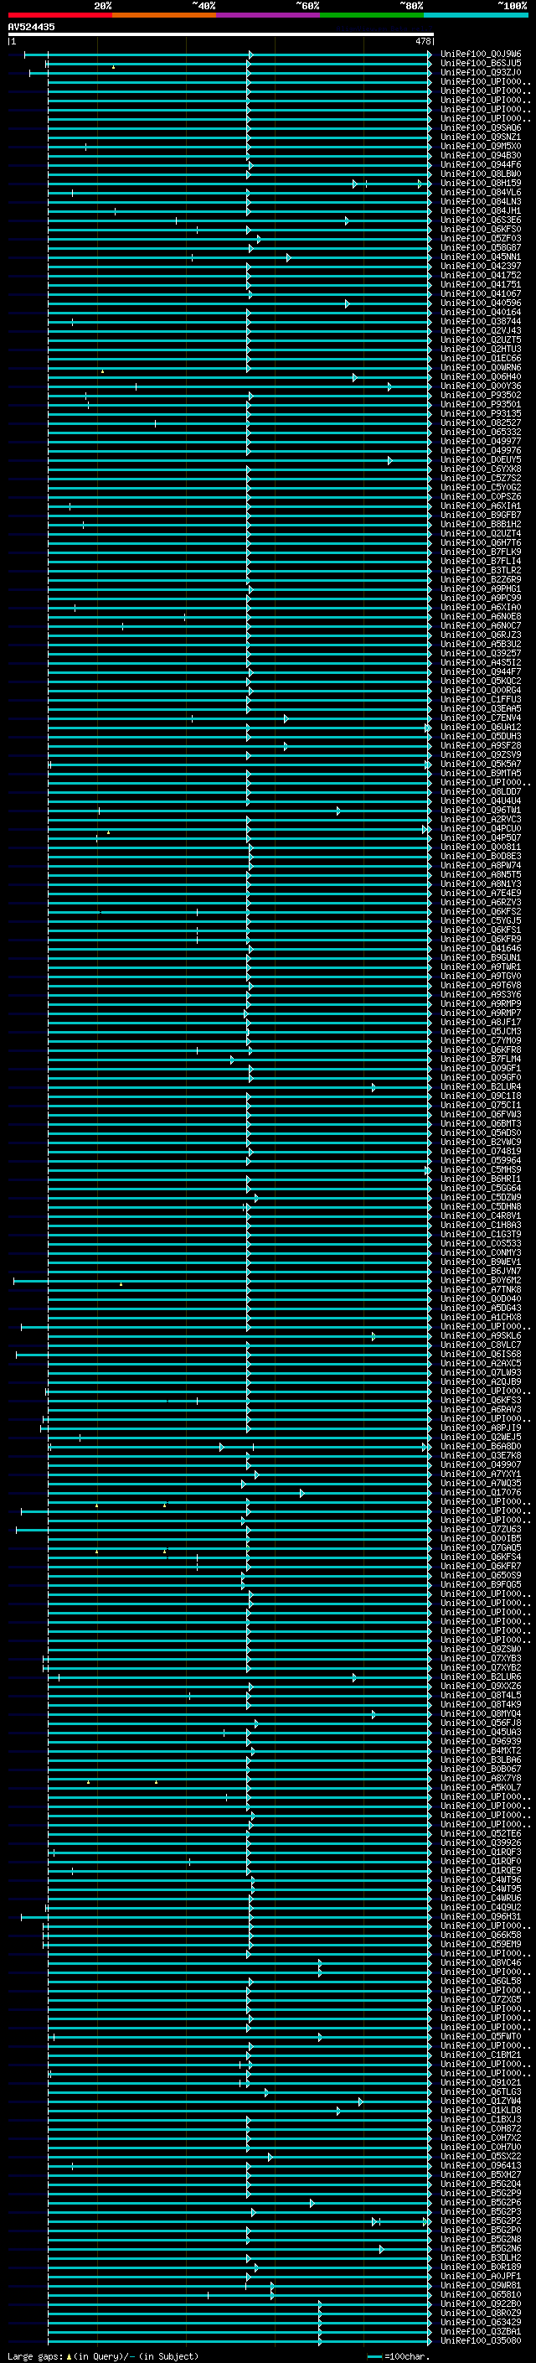Click the green ~80% identity legend segment
536x2363 pixels.
click(372, 15)
